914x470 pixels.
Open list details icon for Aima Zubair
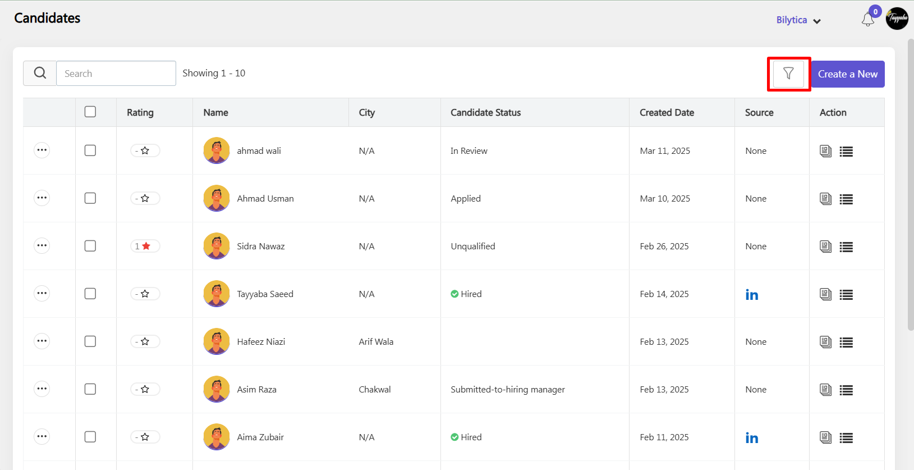846,437
